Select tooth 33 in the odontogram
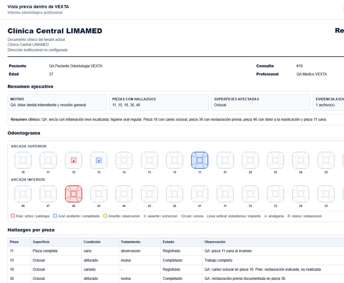 click(276, 194)
